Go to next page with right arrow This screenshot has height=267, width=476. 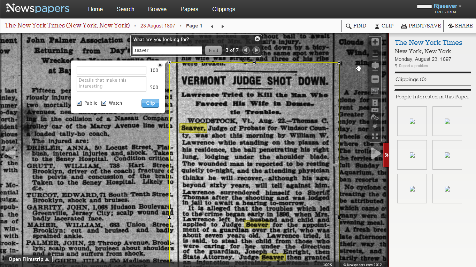click(x=223, y=26)
